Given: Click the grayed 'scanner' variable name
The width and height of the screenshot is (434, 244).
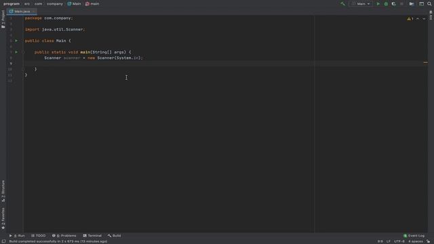Looking at the screenshot, I should pyautogui.click(x=72, y=58).
